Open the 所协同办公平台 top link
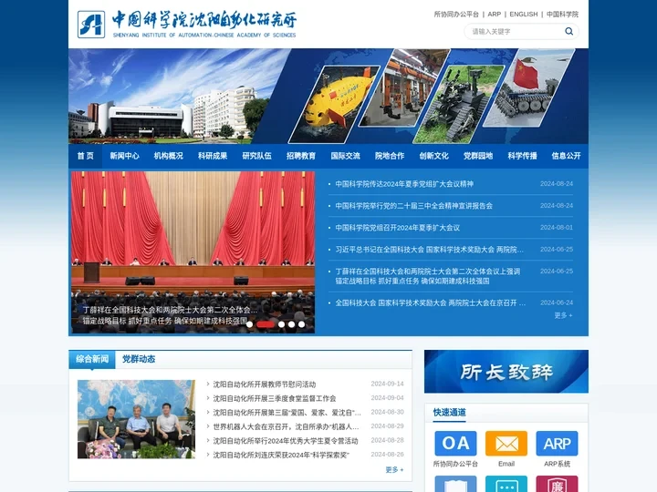 coord(456,15)
